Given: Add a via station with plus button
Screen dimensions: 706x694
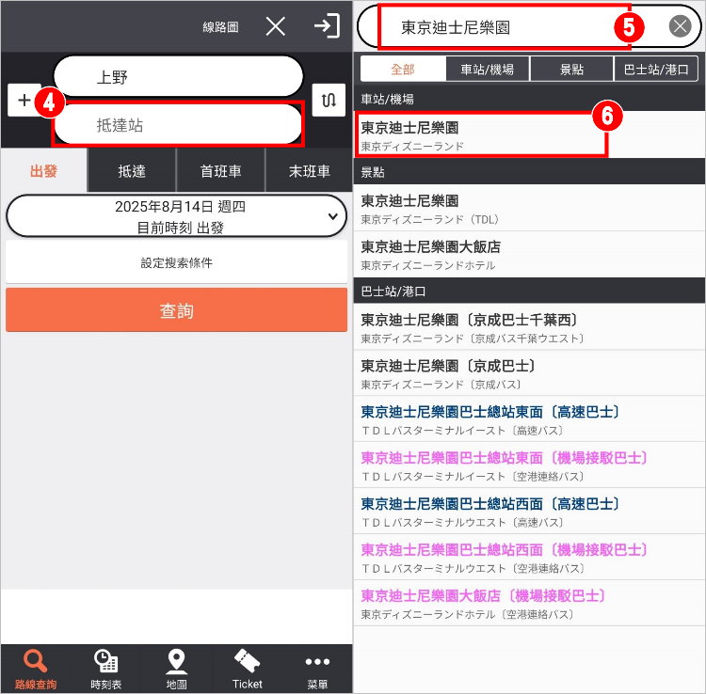Looking at the screenshot, I should coord(24,100).
